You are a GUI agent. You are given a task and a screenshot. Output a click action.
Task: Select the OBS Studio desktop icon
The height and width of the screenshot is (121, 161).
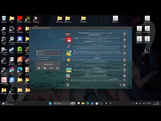pyautogui.click(x=12, y=29)
